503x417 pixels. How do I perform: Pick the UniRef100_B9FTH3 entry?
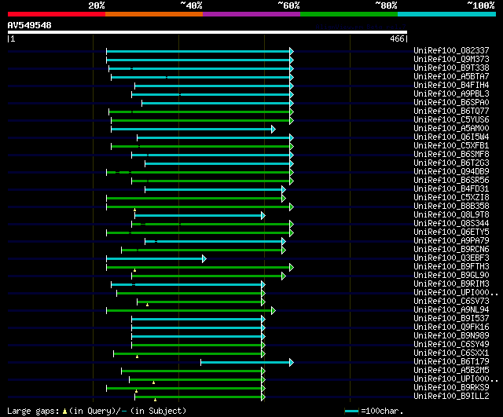click(451, 267)
